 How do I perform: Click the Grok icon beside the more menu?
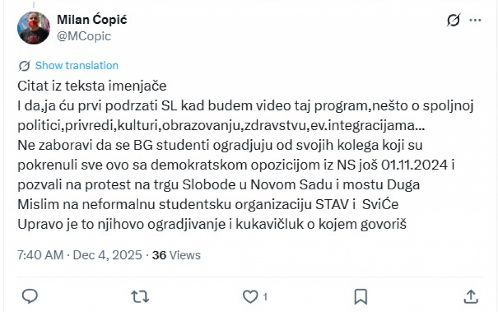coord(453,20)
